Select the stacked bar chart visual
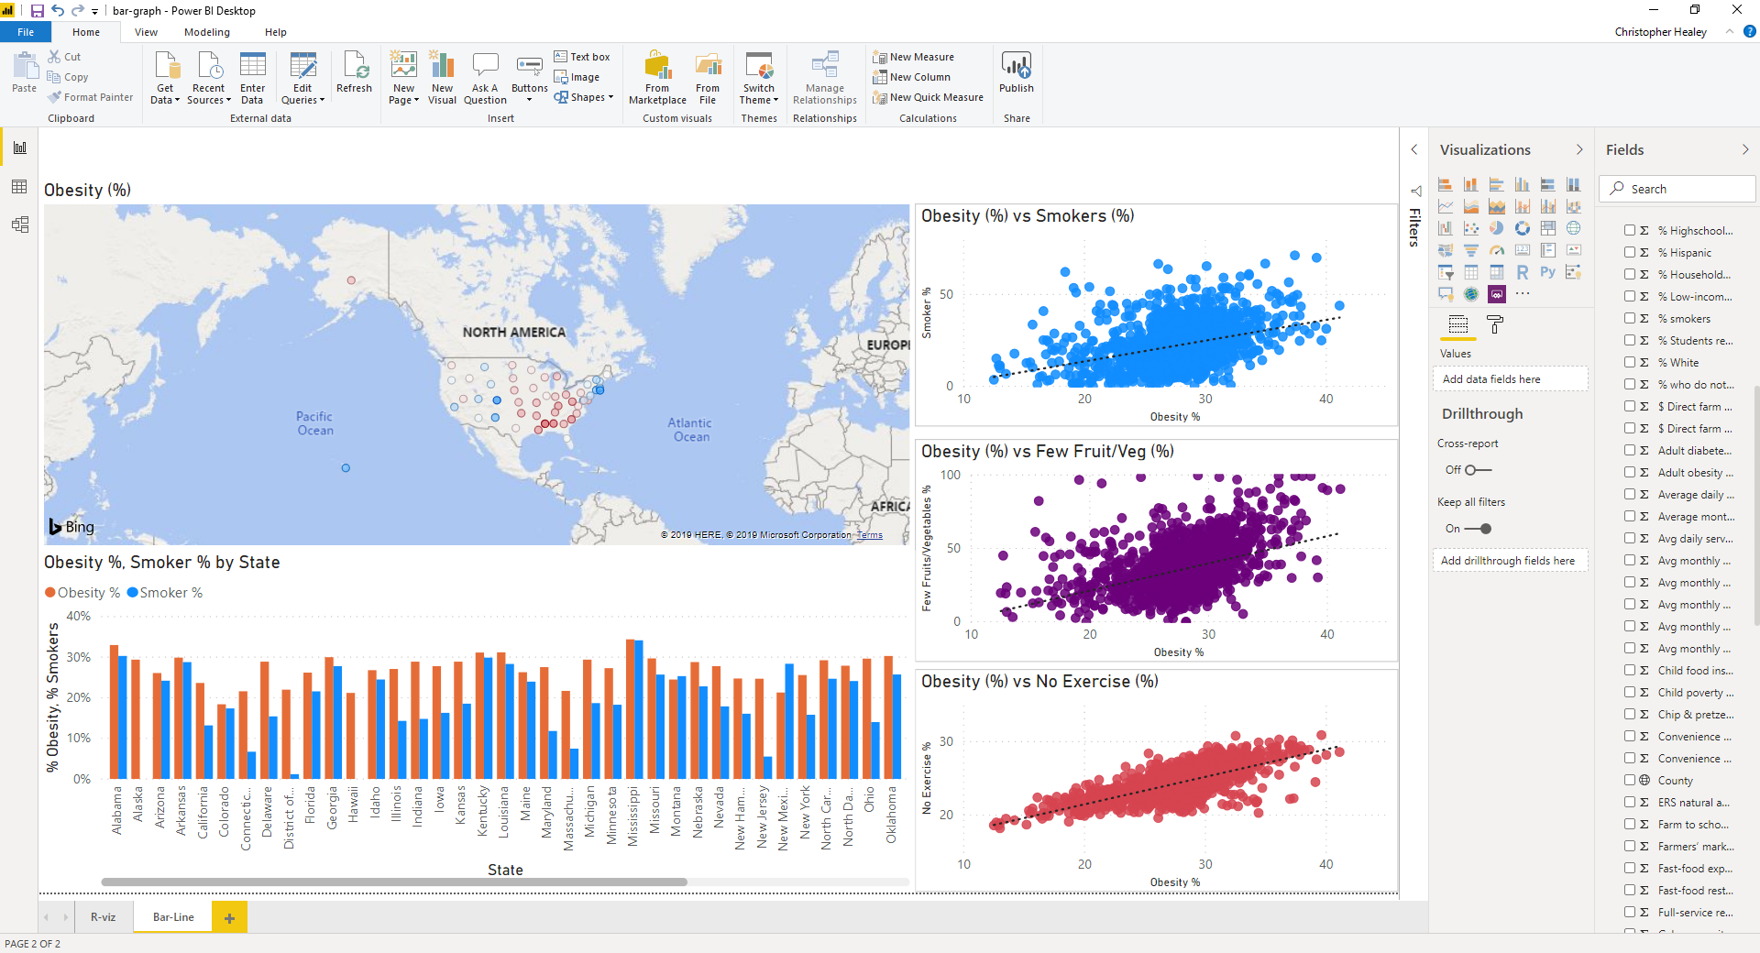This screenshot has width=1760, height=953. click(x=1446, y=184)
